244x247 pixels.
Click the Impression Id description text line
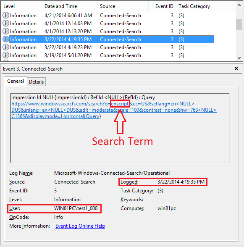(83, 97)
